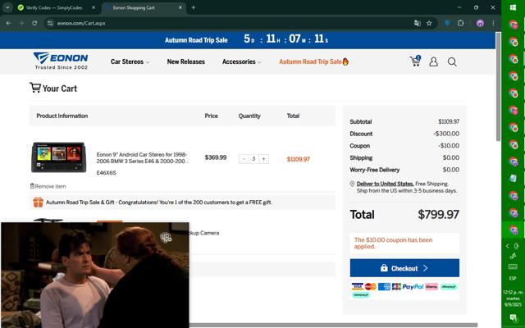Switch to Verify Codes — SimplyCodes tab
The image size is (525, 328).
coord(54,7)
